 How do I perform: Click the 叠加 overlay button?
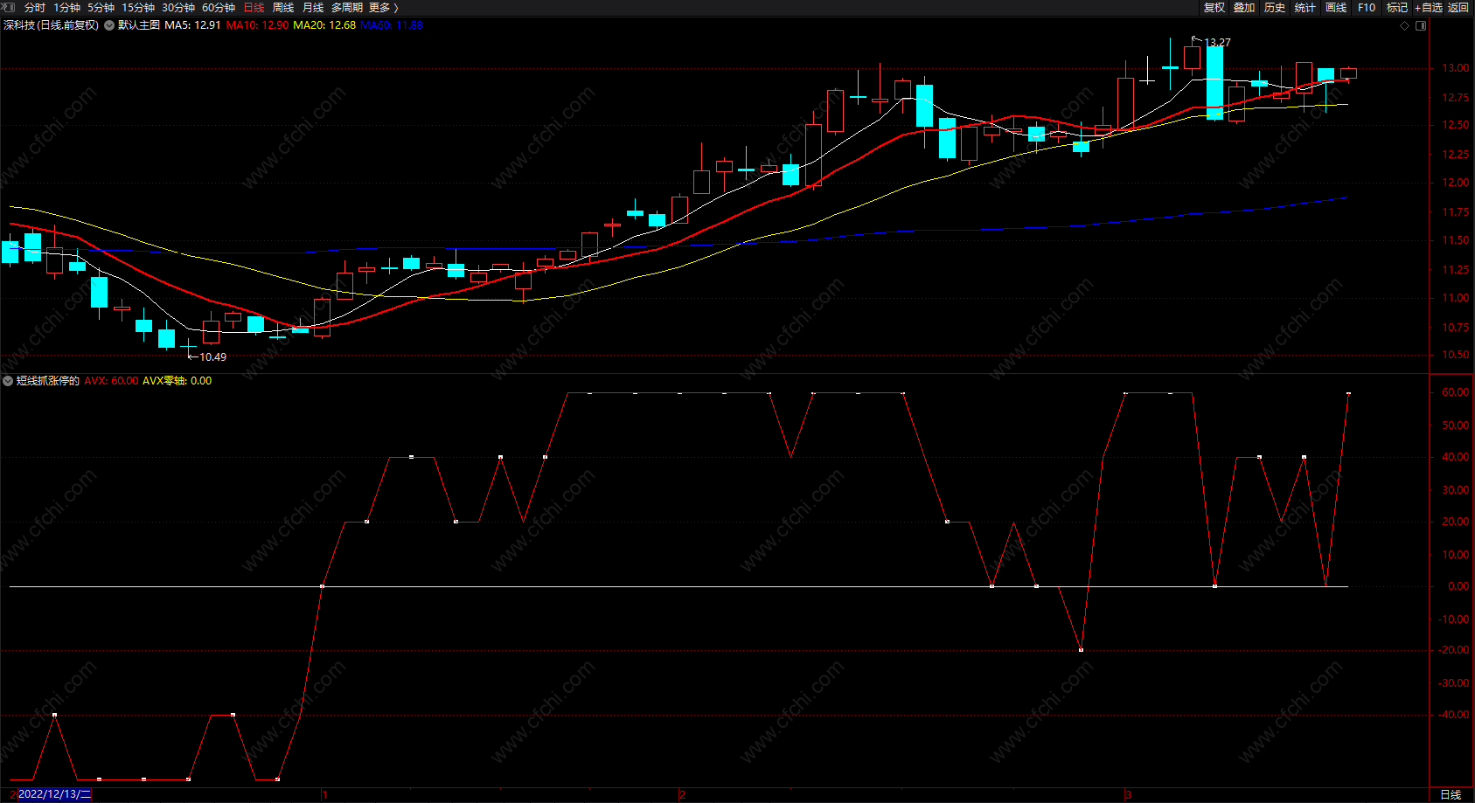click(1244, 7)
